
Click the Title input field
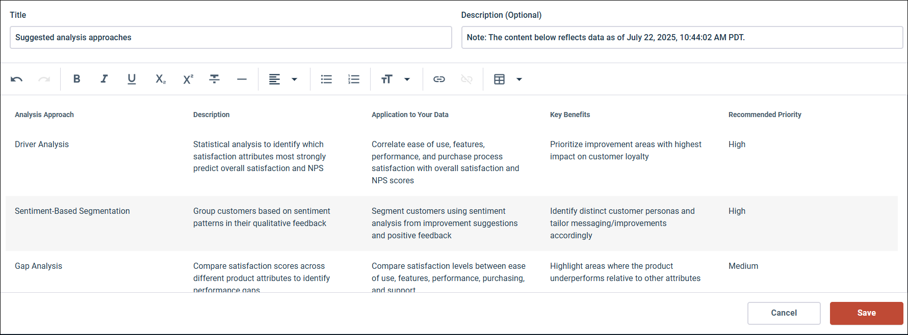click(x=231, y=38)
